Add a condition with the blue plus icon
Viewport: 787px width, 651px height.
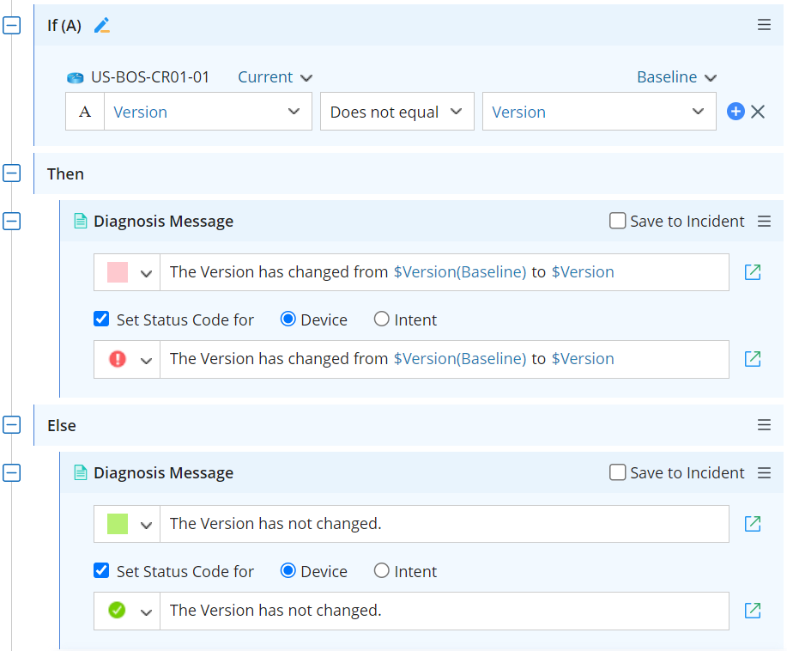736,112
